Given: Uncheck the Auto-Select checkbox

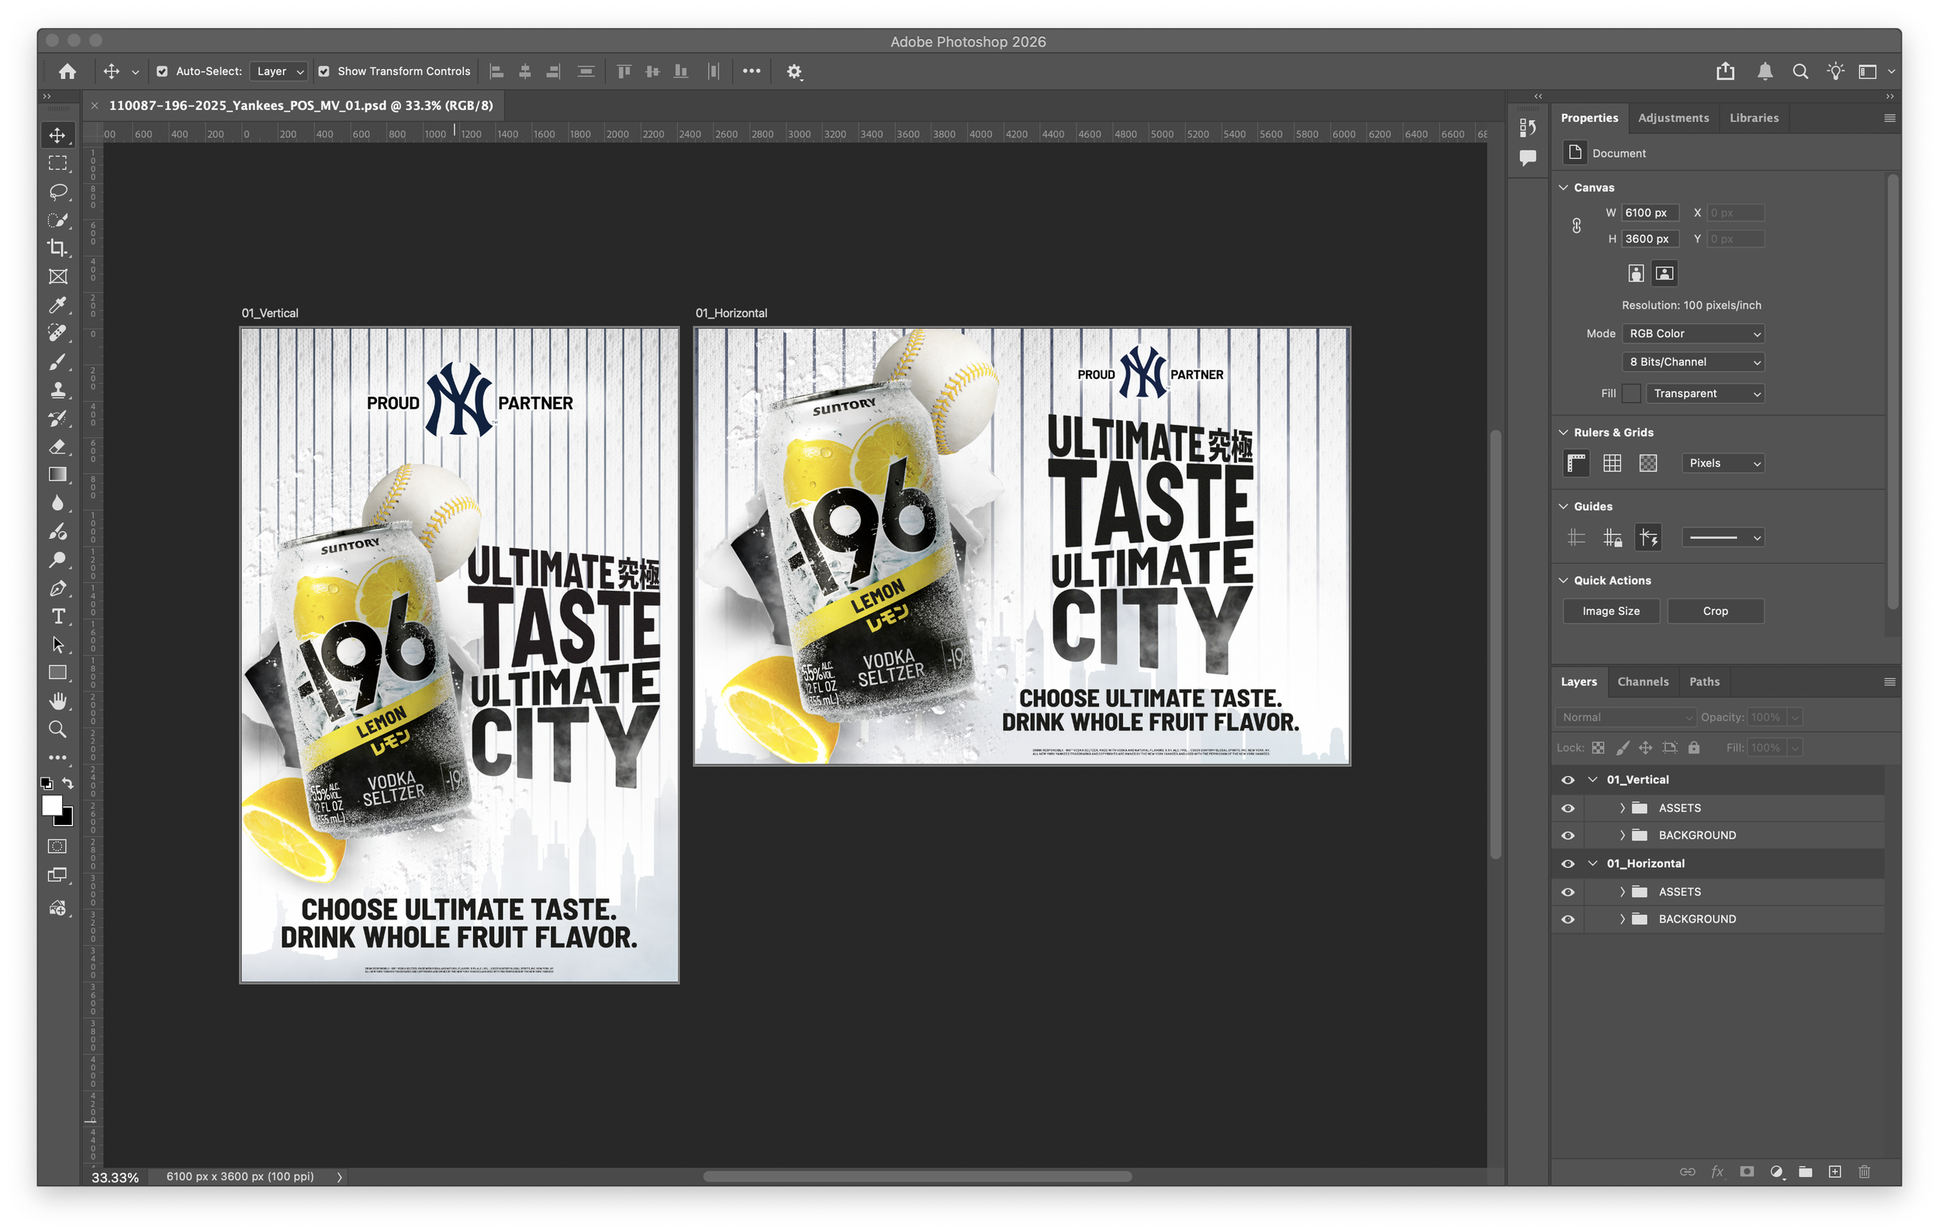Looking at the screenshot, I should tap(162, 71).
